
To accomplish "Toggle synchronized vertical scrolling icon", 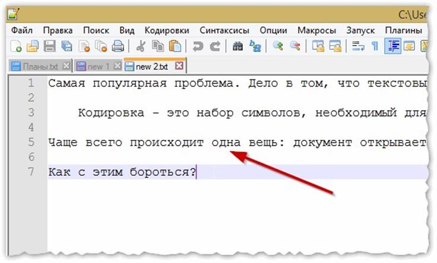I will [318, 46].
